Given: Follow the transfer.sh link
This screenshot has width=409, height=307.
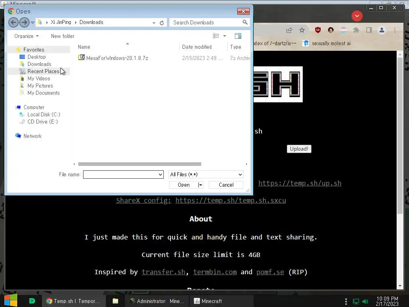Looking at the screenshot, I should (163, 272).
